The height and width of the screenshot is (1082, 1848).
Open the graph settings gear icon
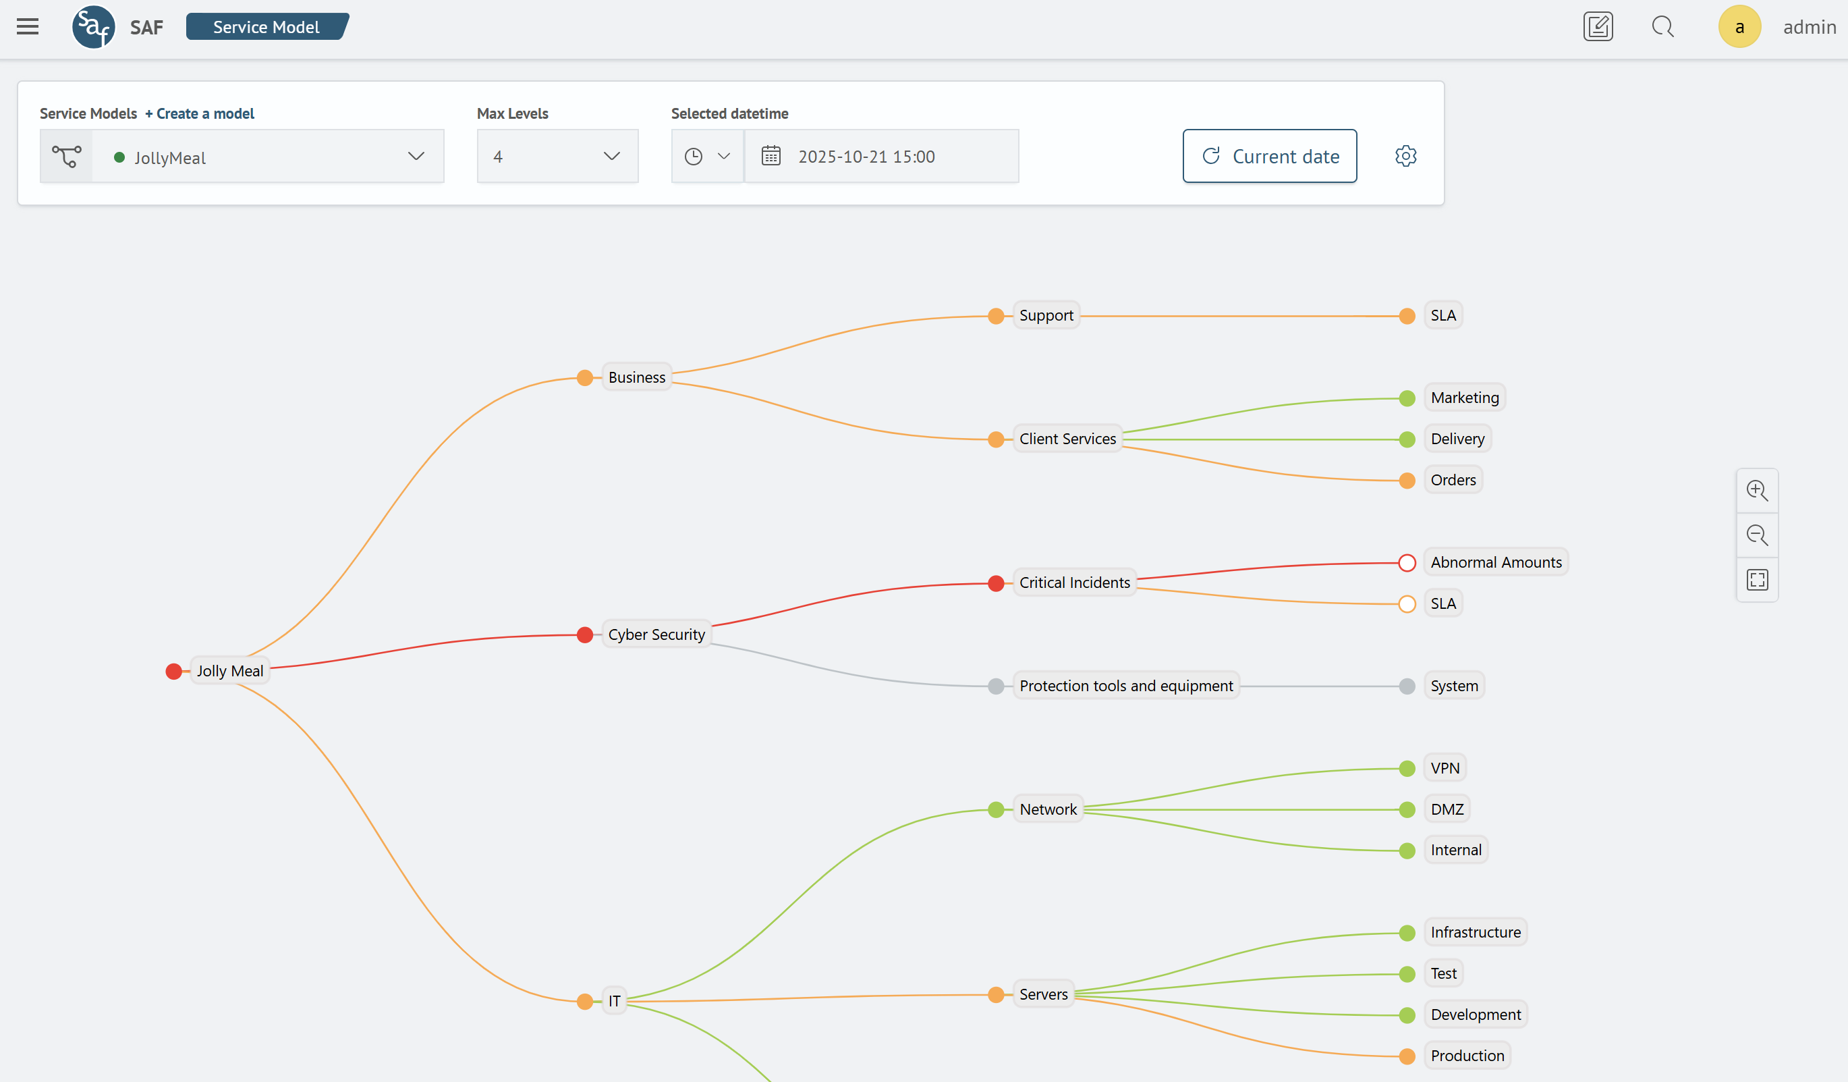[1406, 155]
